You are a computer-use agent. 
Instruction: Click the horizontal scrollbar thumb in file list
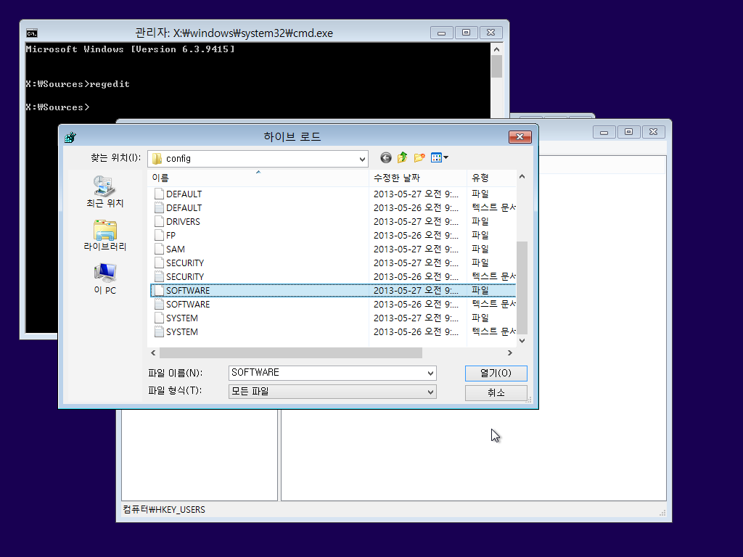point(290,353)
